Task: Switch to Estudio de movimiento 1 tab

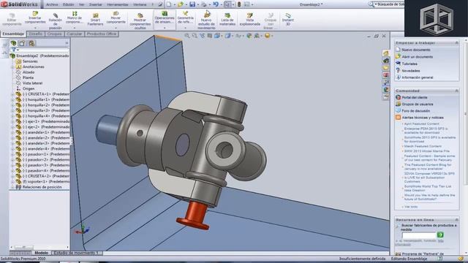Action: tap(76, 253)
